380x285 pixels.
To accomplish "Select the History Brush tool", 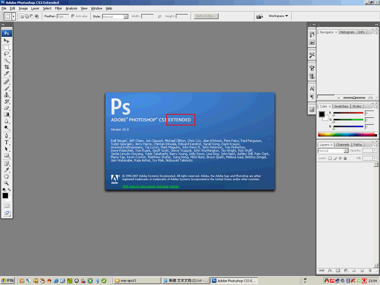I will 7,102.
